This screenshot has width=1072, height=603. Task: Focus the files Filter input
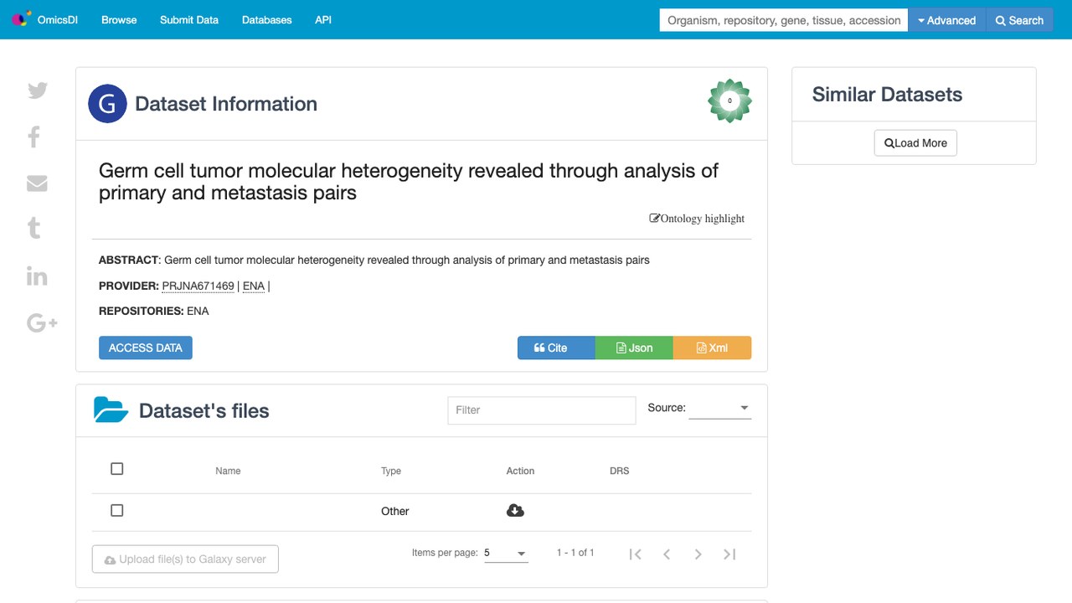click(542, 410)
